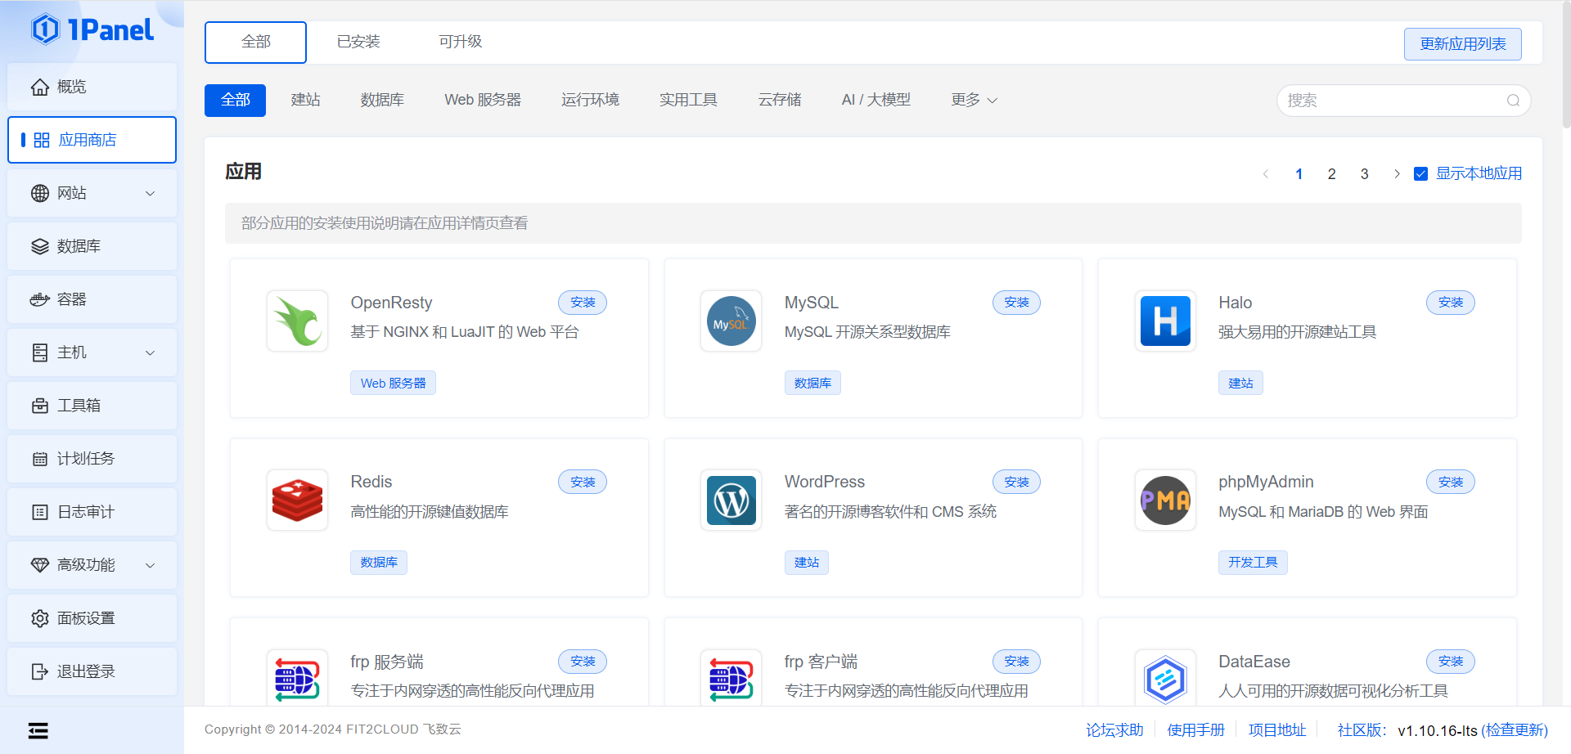Select the Redis app icon
The width and height of the screenshot is (1571, 754).
(297, 500)
